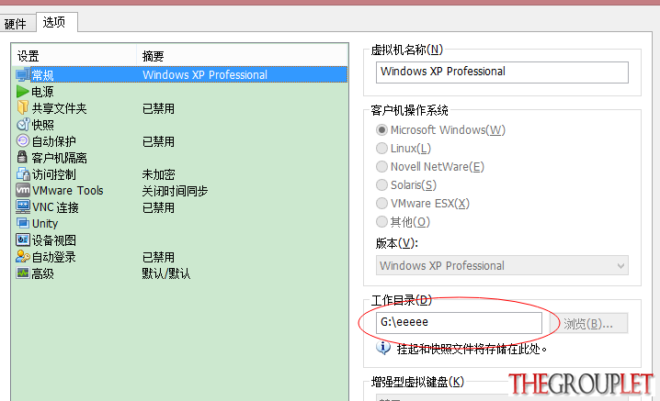Viewport: 660px width, 401px height.
Task: Click the 设备视图 appliance view icon
Action: 23,239
